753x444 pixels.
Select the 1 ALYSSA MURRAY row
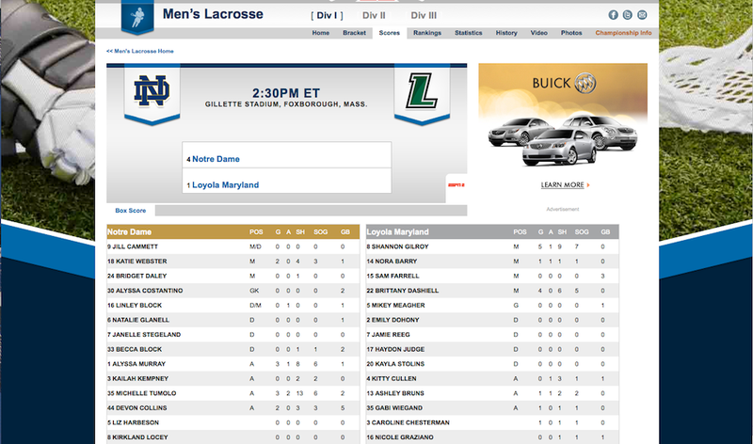pos(232,364)
